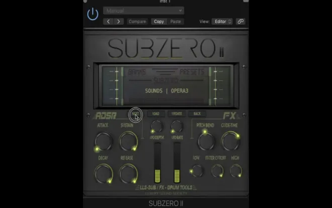Screen dimensions: 332x208
Task: Click the LFO Rate knob
Action: click(177, 127)
